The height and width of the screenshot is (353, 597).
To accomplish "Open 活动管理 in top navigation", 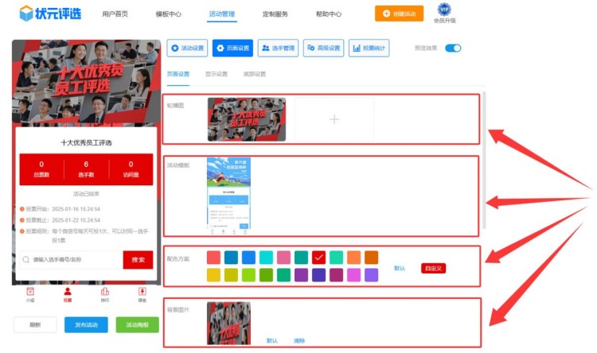I will 221,14.
